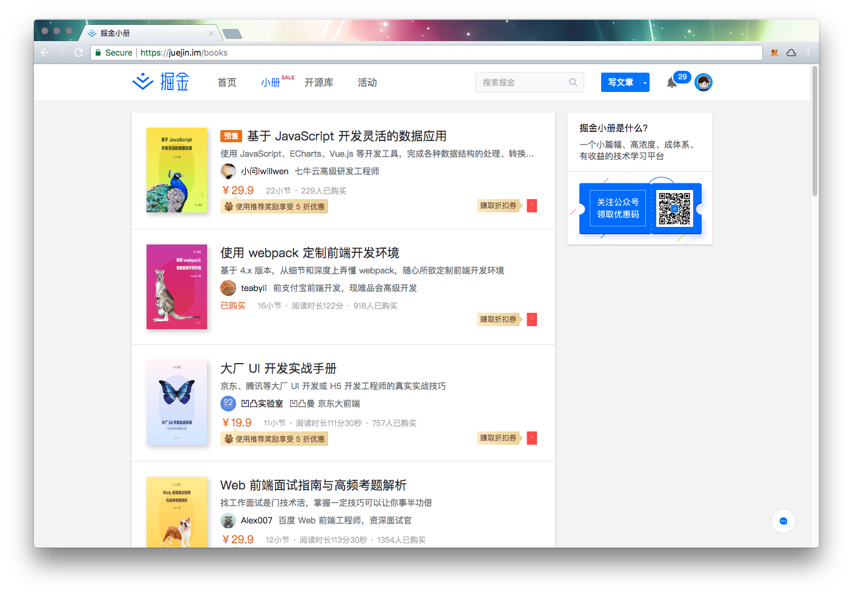Click 关注公众号 领取优惠码 coupon banner
Screen dimensions: 853x596
click(640, 209)
